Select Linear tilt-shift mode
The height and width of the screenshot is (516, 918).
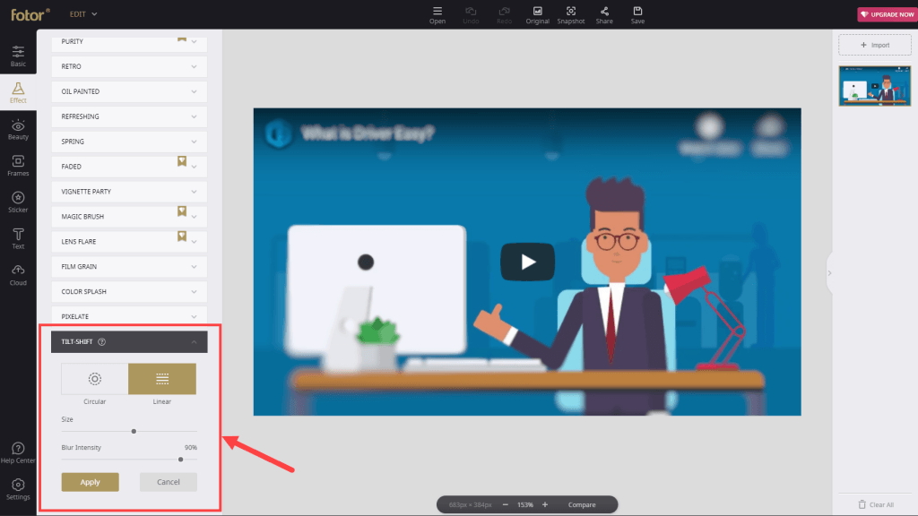(162, 379)
